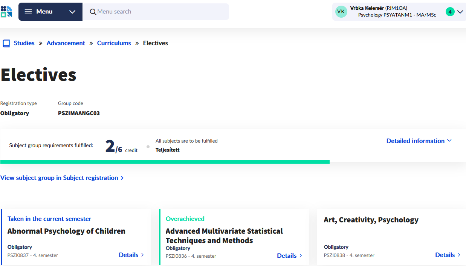Go to Advancement in breadcrumb
Screen dimensions: 466x266
pyautogui.click(x=66, y=43)
